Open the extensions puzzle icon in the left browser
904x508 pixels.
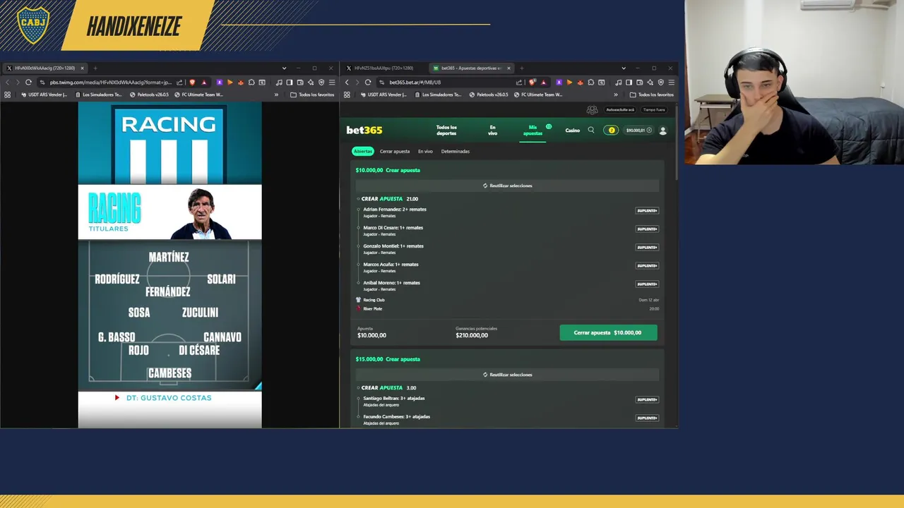pos(251,82)
